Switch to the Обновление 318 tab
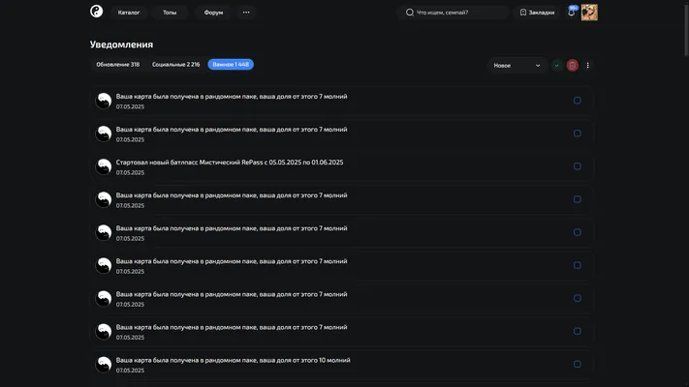The height and width of the screenshot is (387, 689). tap(118, 65)
